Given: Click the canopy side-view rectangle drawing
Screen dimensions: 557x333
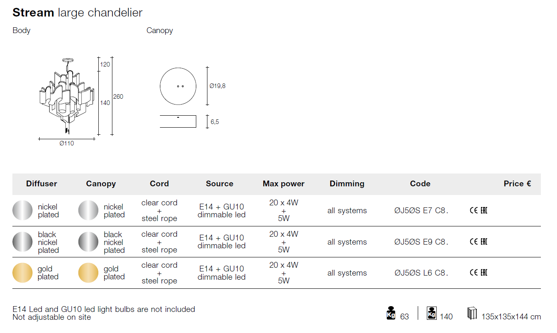Looking at the screenshot, I should [x=178, y=121].
